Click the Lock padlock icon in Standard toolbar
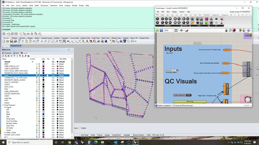 coord(87,41)
